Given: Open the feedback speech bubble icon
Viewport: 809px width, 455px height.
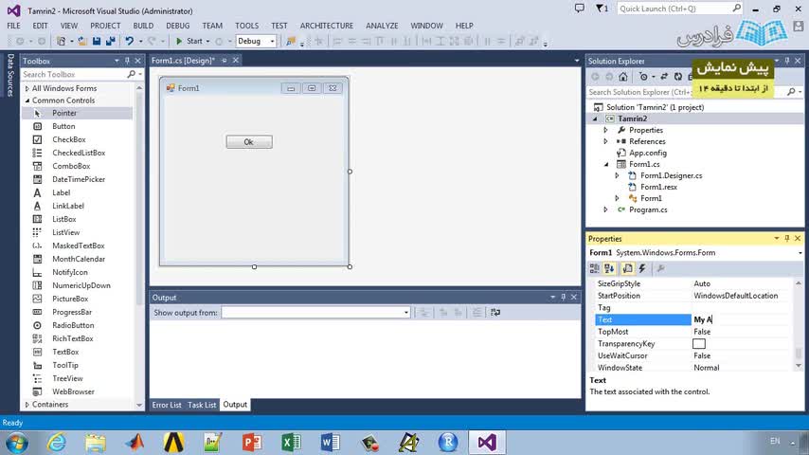Looking at the screenshot, I should [x=580, y=9].
